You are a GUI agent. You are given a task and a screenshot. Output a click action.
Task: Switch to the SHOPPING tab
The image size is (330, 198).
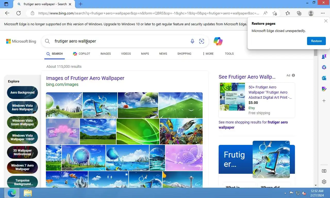(184, 54)
